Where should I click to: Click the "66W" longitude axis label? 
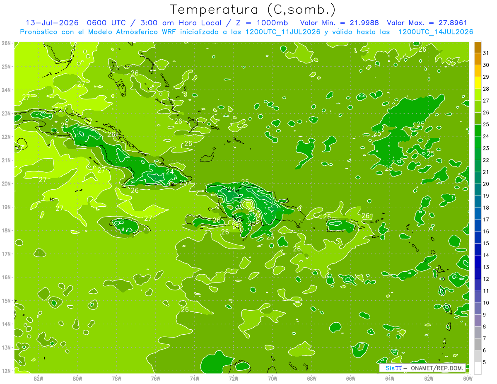click(350, 378)
